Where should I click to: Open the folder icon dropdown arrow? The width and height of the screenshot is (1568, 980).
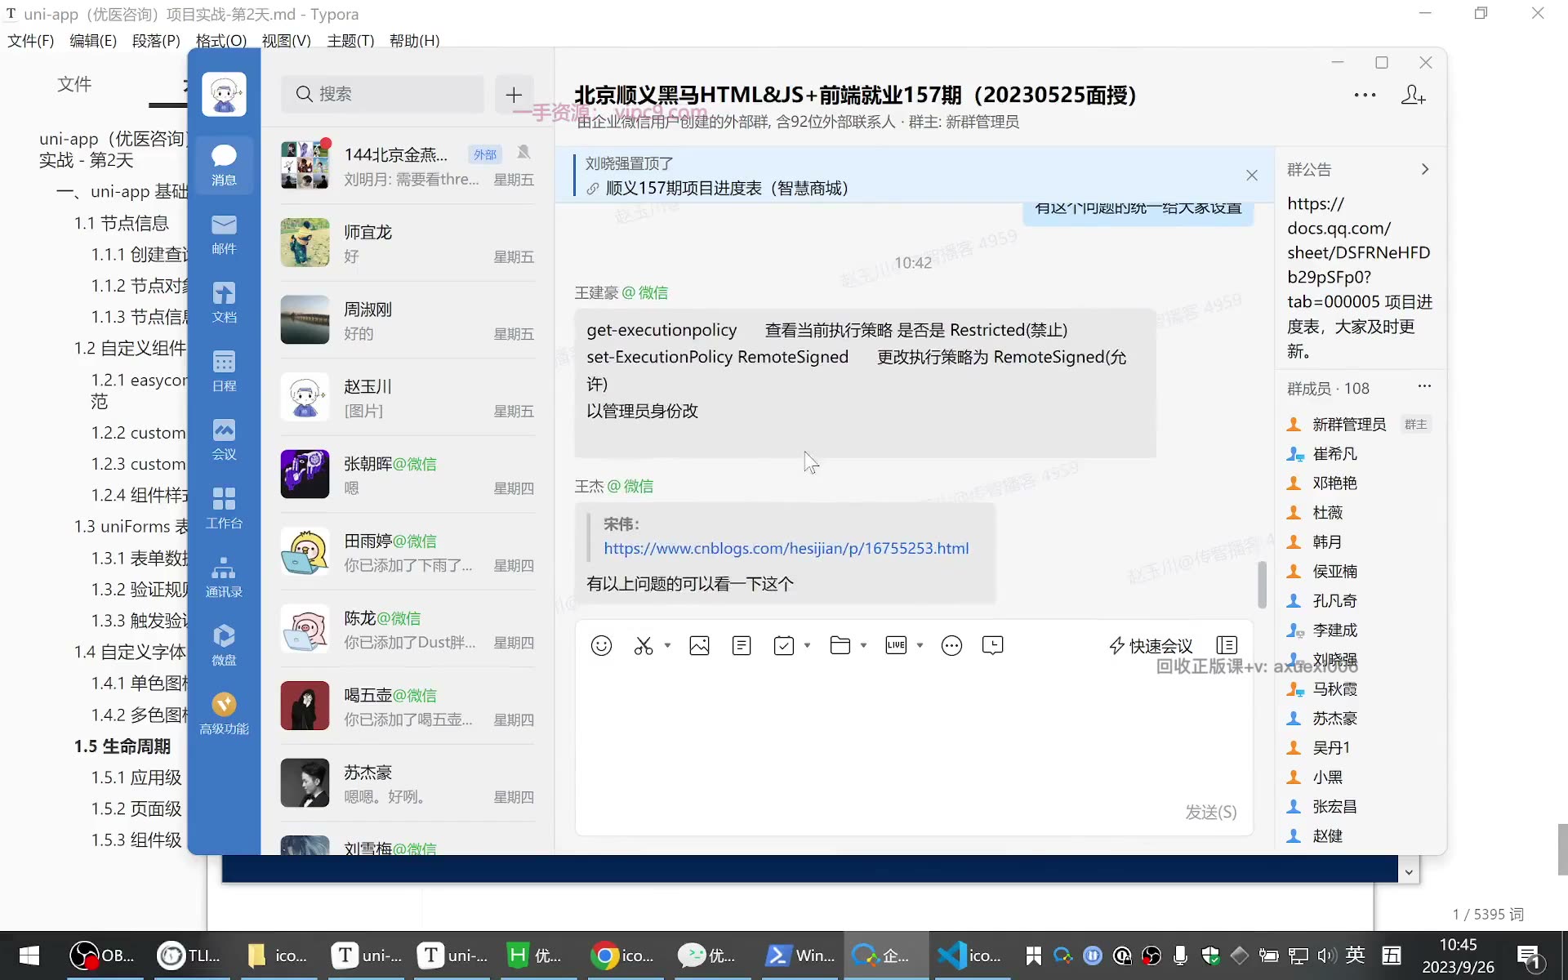point(863,646)
